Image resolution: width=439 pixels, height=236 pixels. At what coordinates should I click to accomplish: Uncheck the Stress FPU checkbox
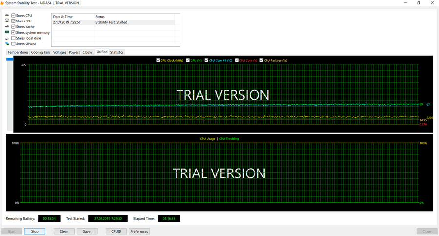point(13,21)
